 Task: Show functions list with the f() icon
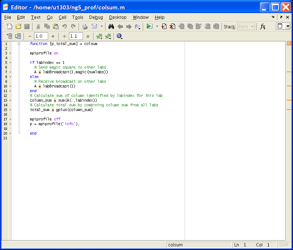pyautogui.click(x=137, y=26)
